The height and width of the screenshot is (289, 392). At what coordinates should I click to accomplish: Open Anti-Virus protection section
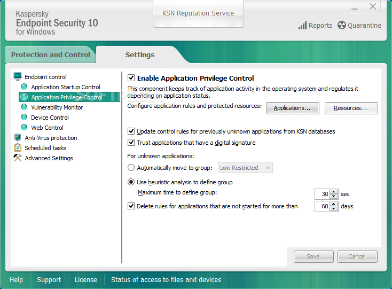(51, 138)
